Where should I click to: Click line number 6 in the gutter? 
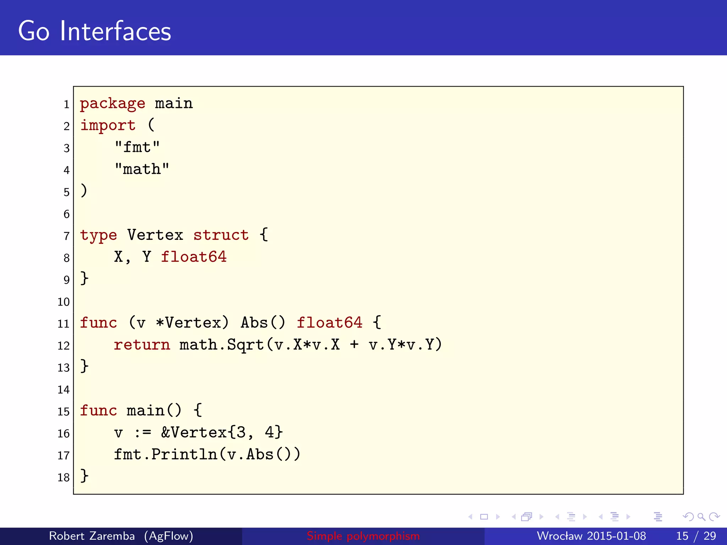pos(67,214)
